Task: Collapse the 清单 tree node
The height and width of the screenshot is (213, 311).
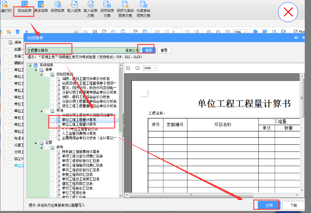Action: pyautogui.click(x=36, y=70)
